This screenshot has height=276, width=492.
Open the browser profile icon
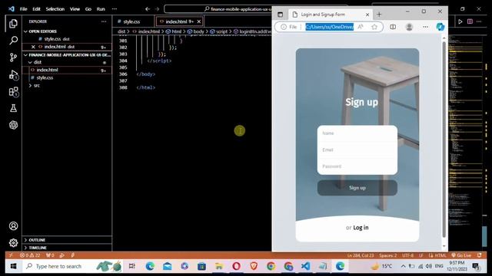(x=409, y=27)
